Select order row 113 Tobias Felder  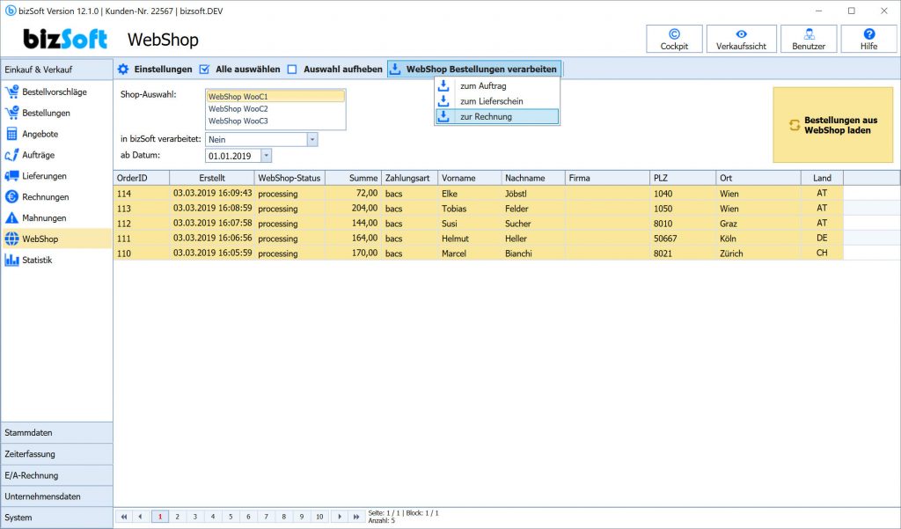(x=478, y=208)
